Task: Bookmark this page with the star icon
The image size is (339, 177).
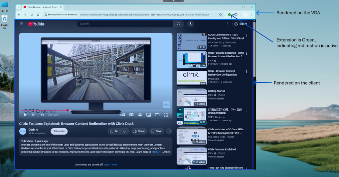Action: (x=220, y=15)
